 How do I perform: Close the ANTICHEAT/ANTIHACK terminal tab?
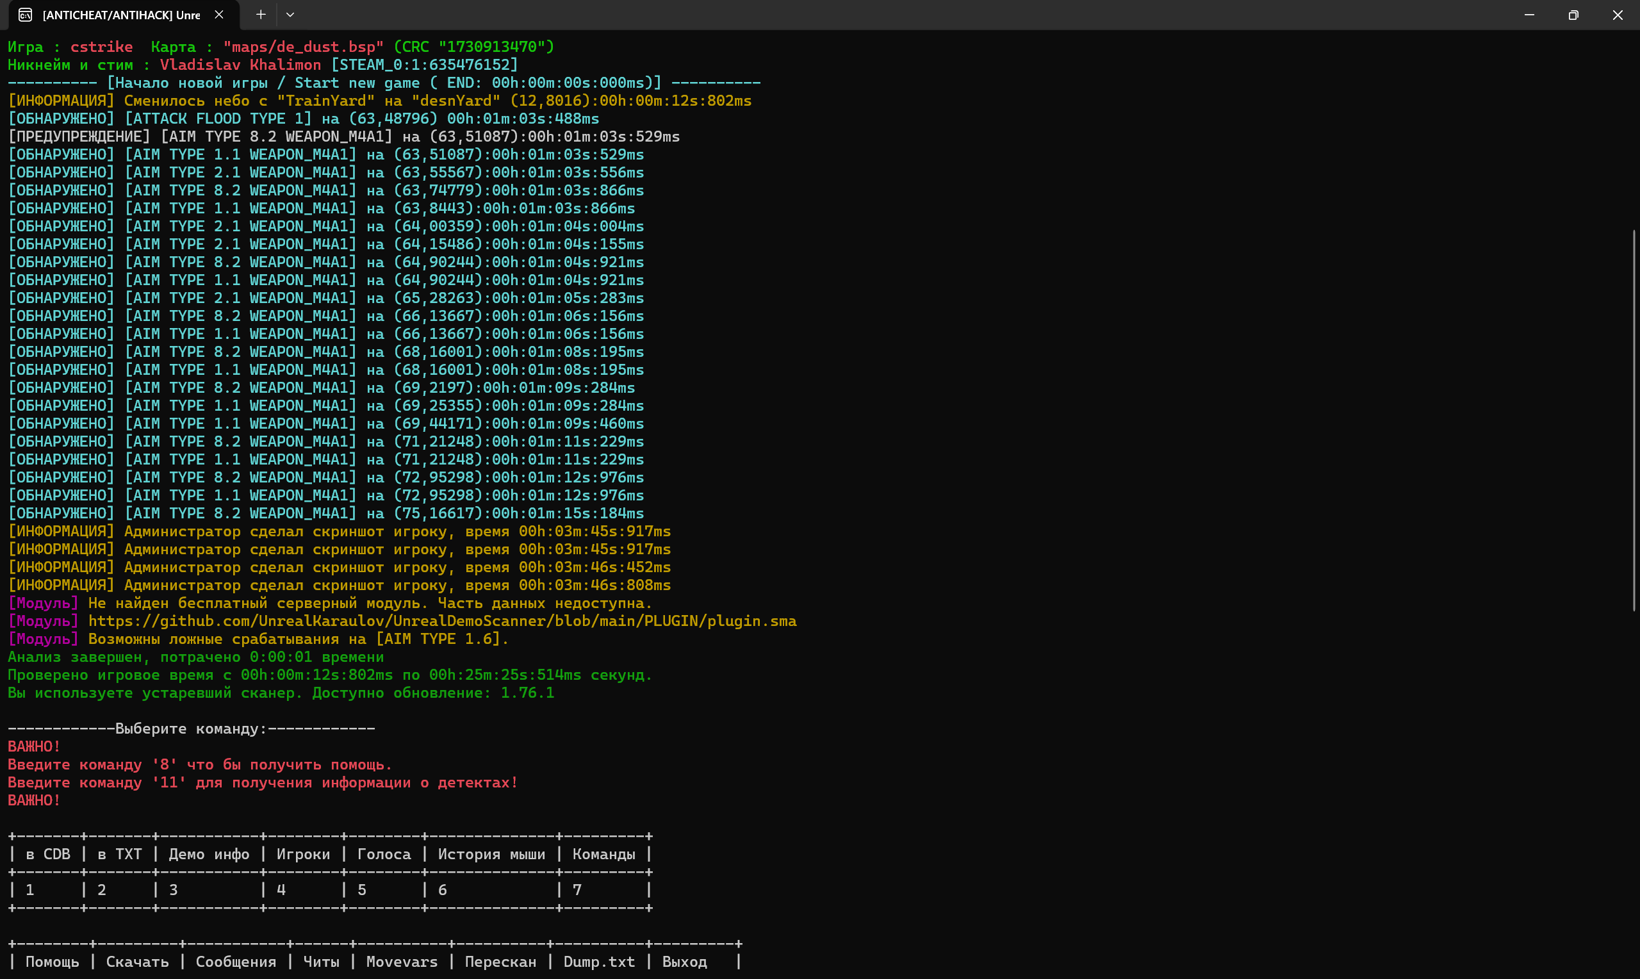tap(219, 15)
